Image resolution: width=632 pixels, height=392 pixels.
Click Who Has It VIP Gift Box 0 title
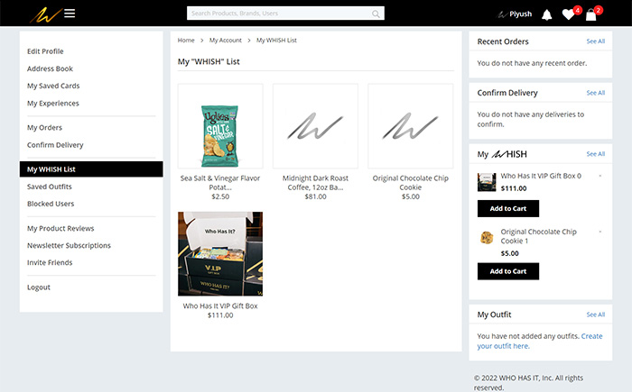(x=541, y=176)
